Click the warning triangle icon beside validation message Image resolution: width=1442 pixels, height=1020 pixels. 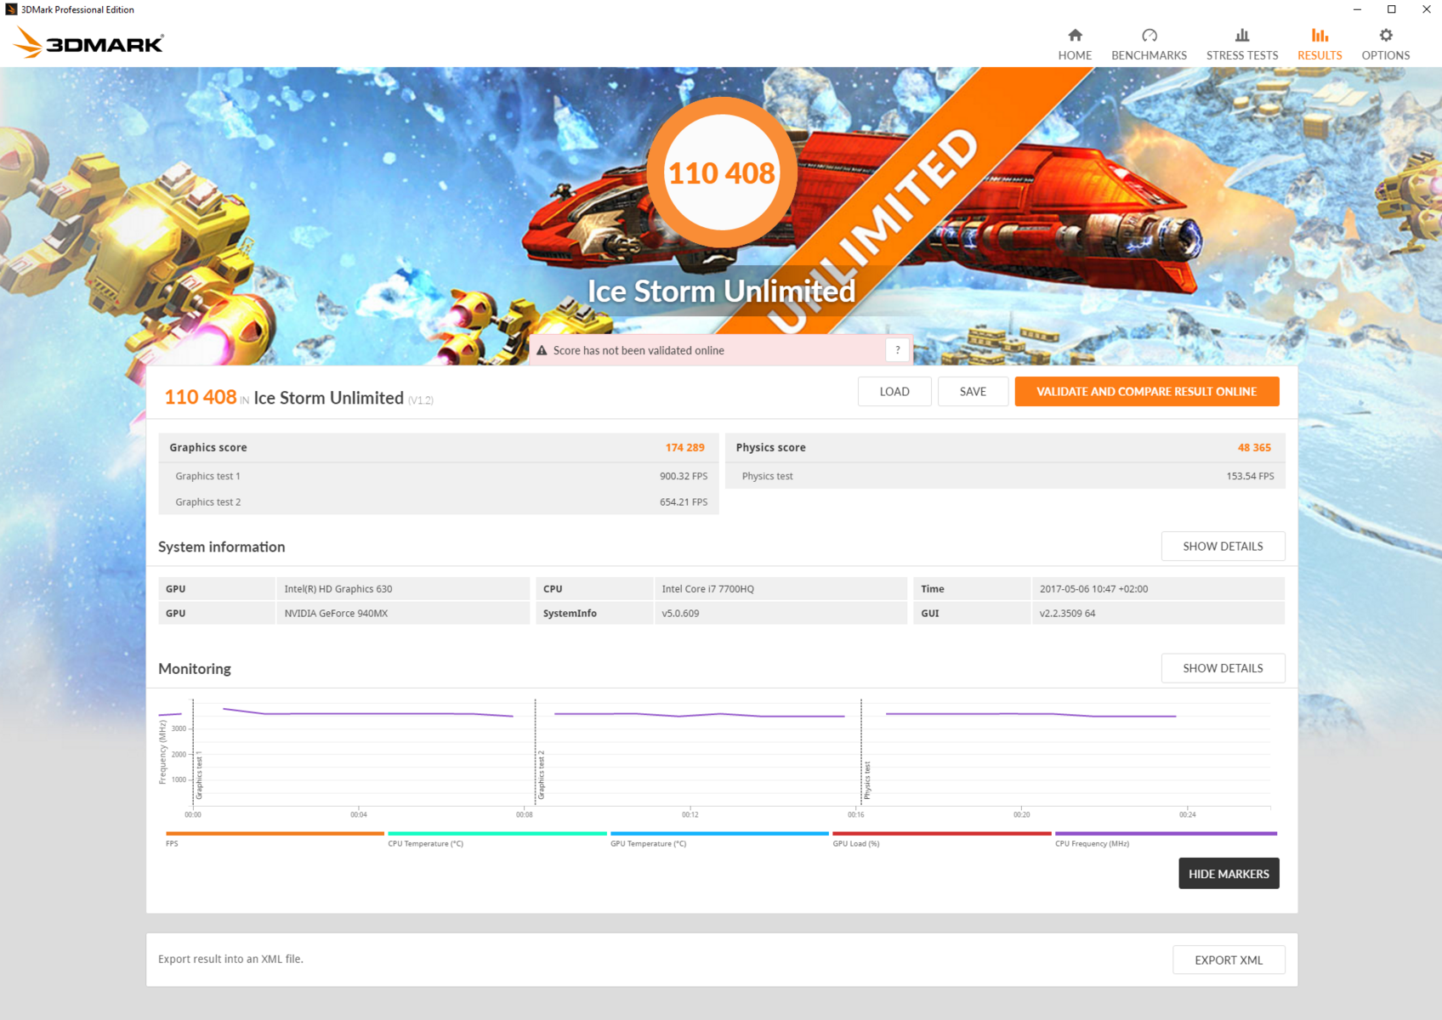(542, 350)
